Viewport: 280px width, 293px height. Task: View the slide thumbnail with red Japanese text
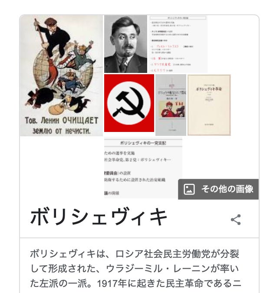click(x=178, y=44)
